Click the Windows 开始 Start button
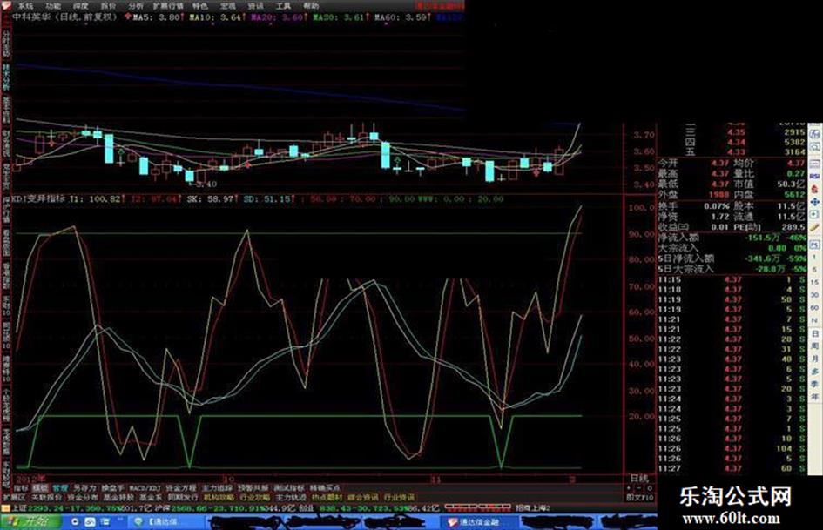823x530 pixels. pyautogui.click(x=31, y=521)
